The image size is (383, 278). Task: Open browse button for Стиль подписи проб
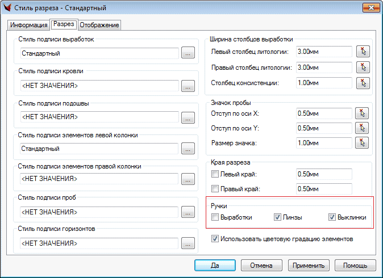click(x=188, y=212)
